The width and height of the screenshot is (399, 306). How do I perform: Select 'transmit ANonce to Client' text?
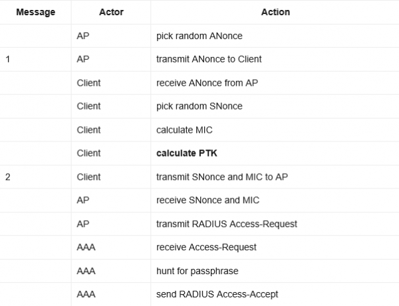[x=209, y=59]
